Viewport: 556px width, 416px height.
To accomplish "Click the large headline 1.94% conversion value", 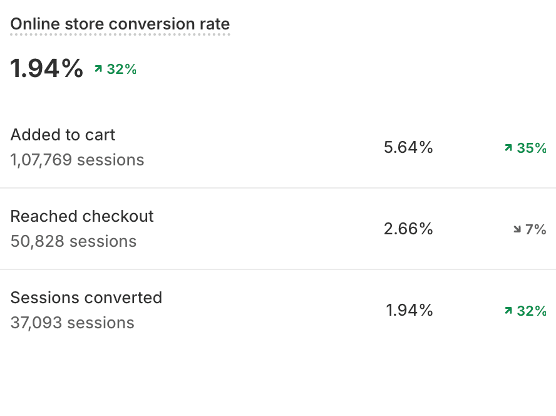I will point(47,68).
